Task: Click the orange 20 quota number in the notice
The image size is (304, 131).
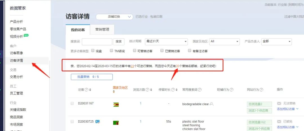Action: [x=178, y=66]
